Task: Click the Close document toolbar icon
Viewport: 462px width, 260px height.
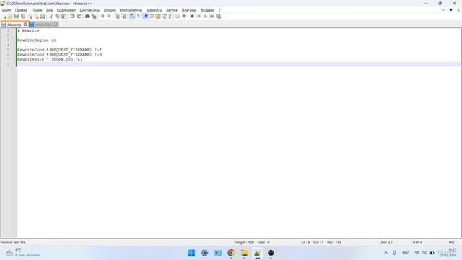Action: tap(30, 16)
